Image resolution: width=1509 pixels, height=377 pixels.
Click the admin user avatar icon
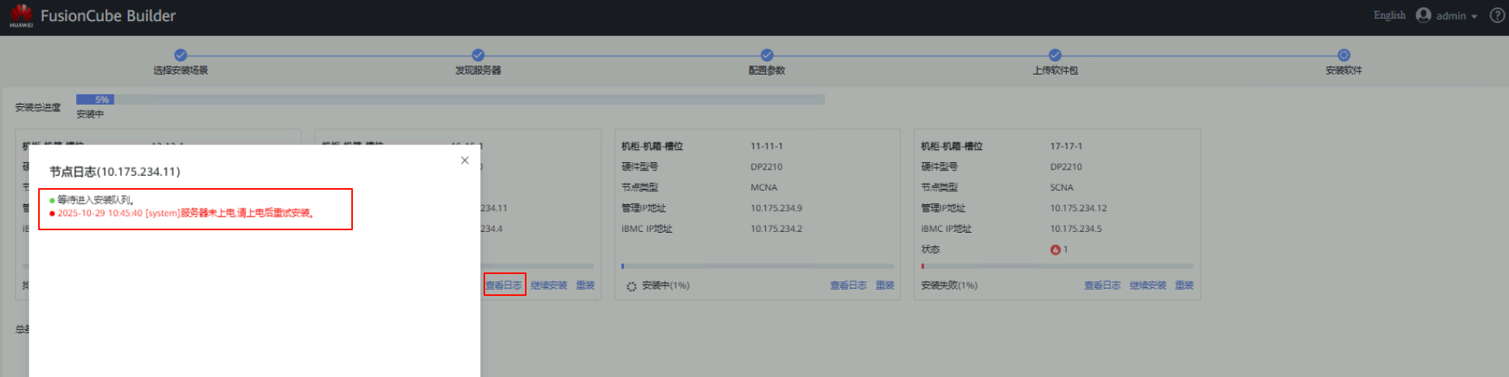pyautogui.click(x=1423, y=15)
